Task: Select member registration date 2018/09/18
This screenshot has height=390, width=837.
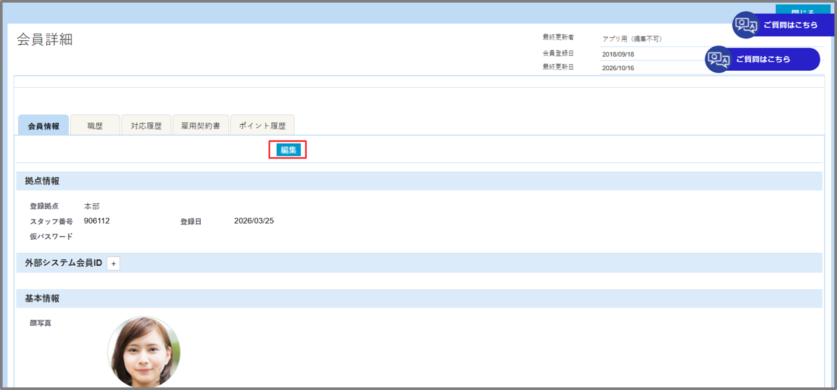Action: (x=618, y=54)
